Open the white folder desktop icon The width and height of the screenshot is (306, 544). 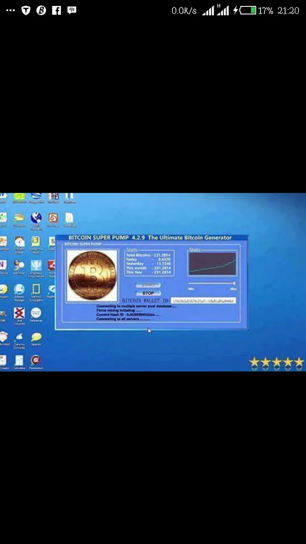coord(69,221)
